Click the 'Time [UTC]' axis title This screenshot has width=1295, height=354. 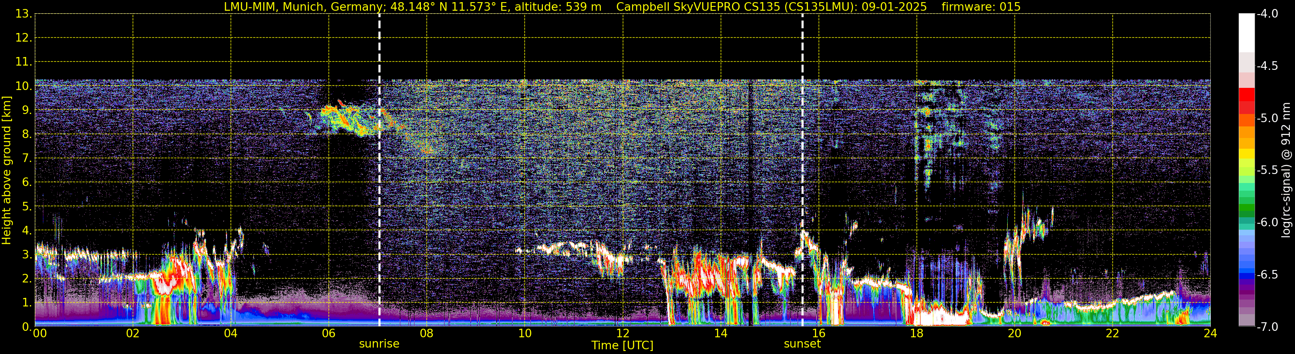click(622, 345)
